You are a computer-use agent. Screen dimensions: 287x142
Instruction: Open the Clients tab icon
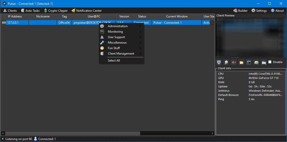point(5,10)
